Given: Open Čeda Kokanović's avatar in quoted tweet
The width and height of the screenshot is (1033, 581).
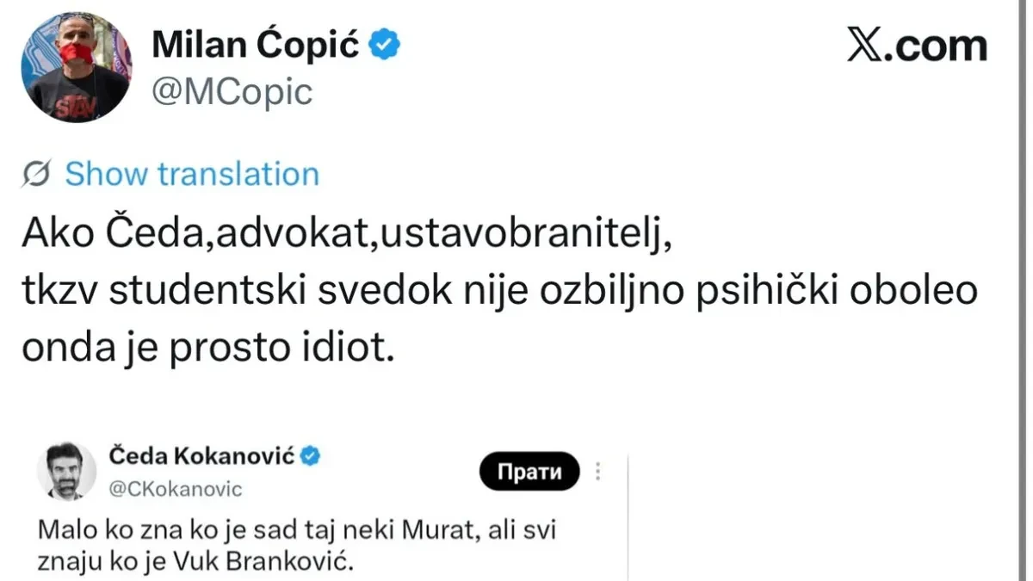Looking at the screenshot, I should pos(66,471).
